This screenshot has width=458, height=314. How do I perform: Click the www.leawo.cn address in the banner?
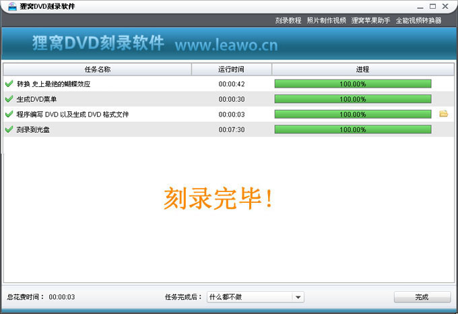(226, 45)
